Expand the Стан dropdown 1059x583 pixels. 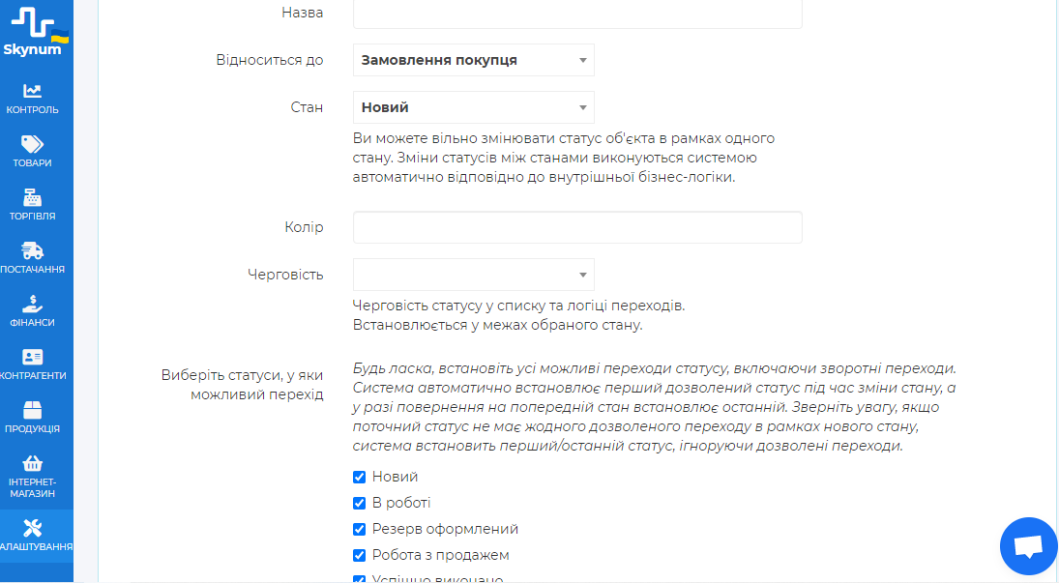point(473,107)
